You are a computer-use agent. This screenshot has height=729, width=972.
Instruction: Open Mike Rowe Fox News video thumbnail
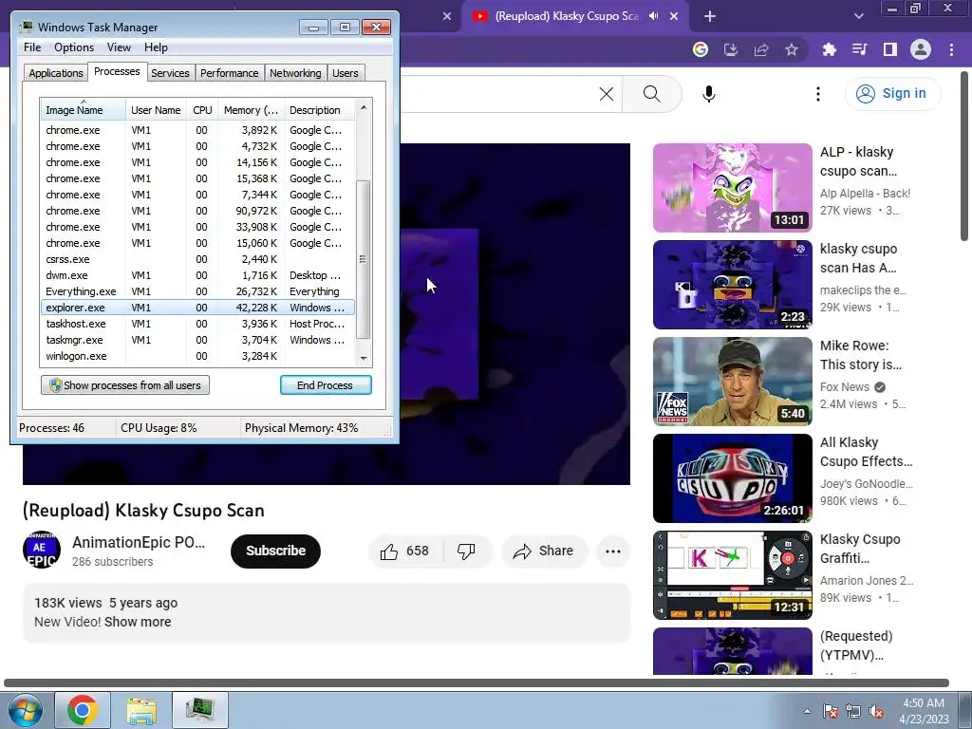pyautogui.click(x=732, y=382)
